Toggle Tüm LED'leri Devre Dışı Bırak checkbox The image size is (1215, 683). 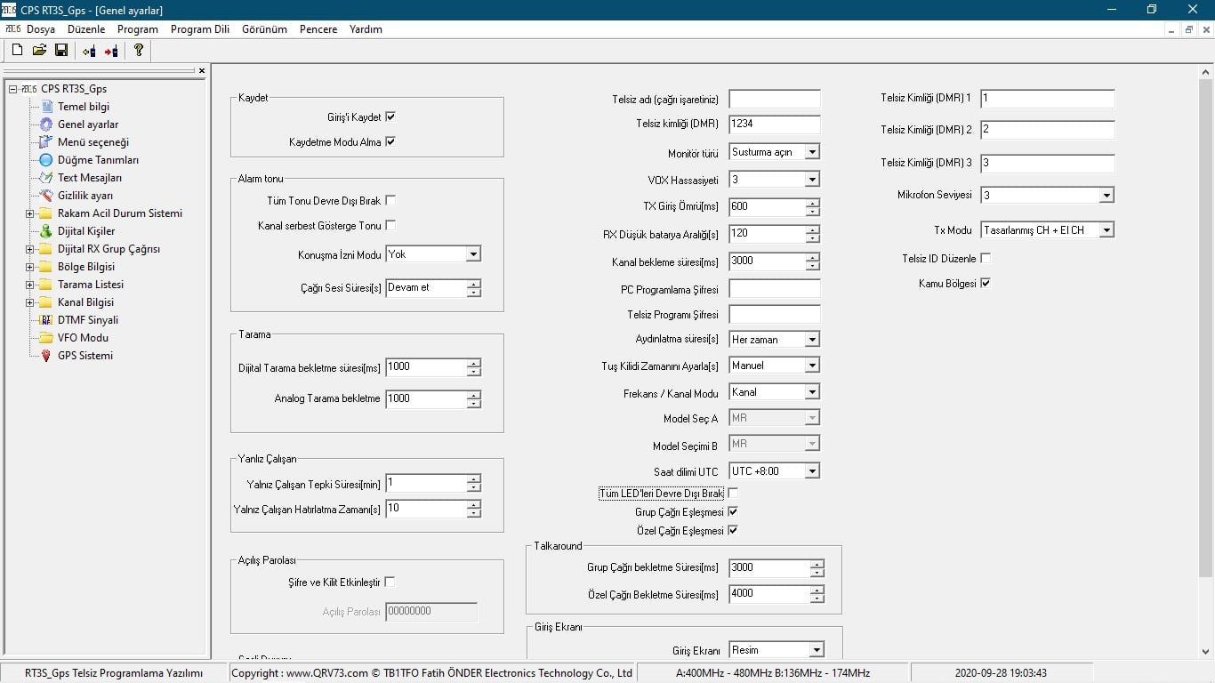(733, 493)
